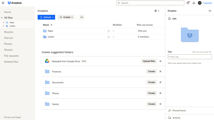Screen dimensions: 214x120
Task: Click the Finances suggested folder icon
Action: (47, 71)
